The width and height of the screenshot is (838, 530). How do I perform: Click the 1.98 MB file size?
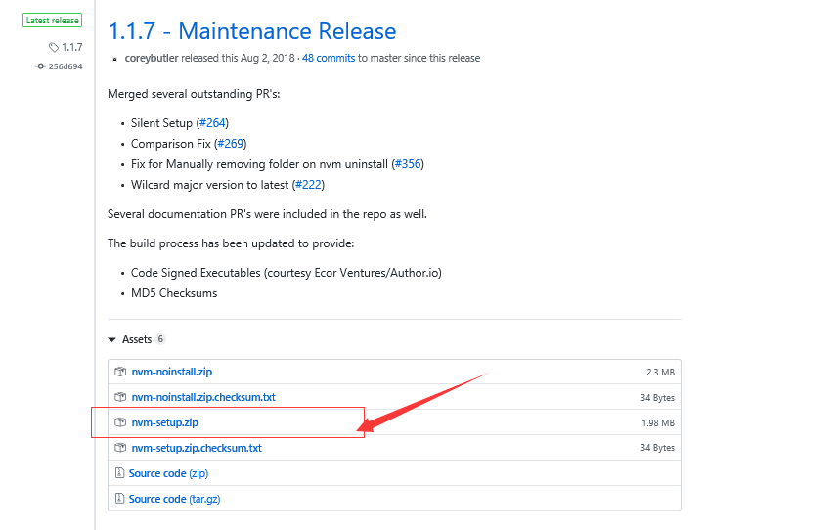(658, 422)
